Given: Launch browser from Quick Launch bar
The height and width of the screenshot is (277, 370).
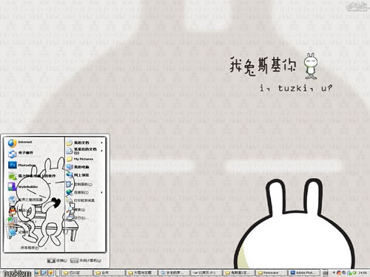Looking at the screenshot, I should (x=37, y=273).
